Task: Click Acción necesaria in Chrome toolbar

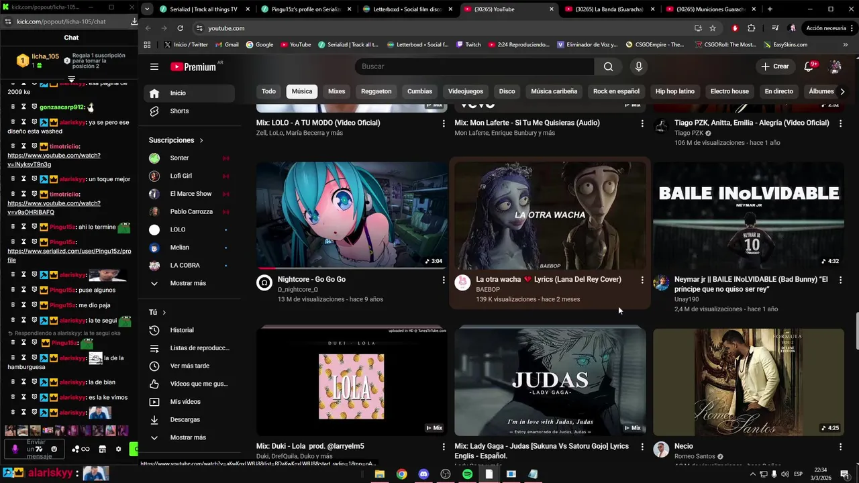Action: [x=825, y=28]
